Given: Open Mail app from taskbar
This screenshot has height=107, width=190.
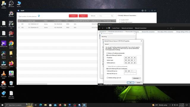Looking at the screenshot, I should tap(55, 105).
